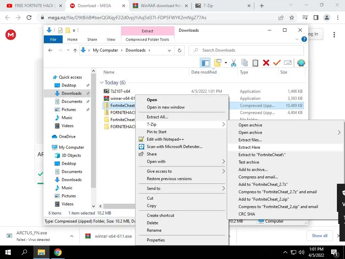Screen dimensions: 345x259
Task: Switch to the View ribbon tab
Action: pos(111,39)
